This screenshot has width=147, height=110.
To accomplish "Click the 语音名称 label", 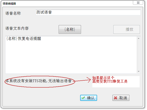I will (13, 13).
